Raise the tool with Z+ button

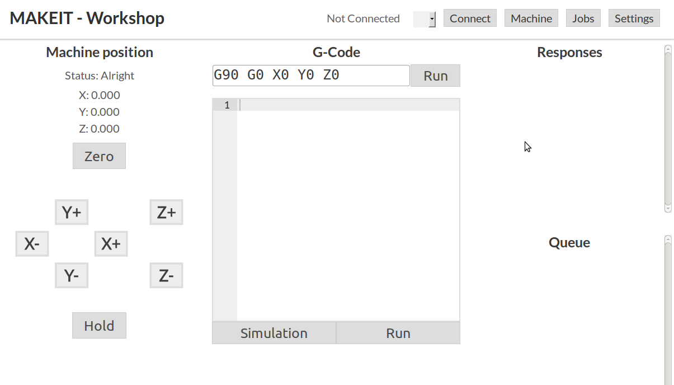point(166,213)
